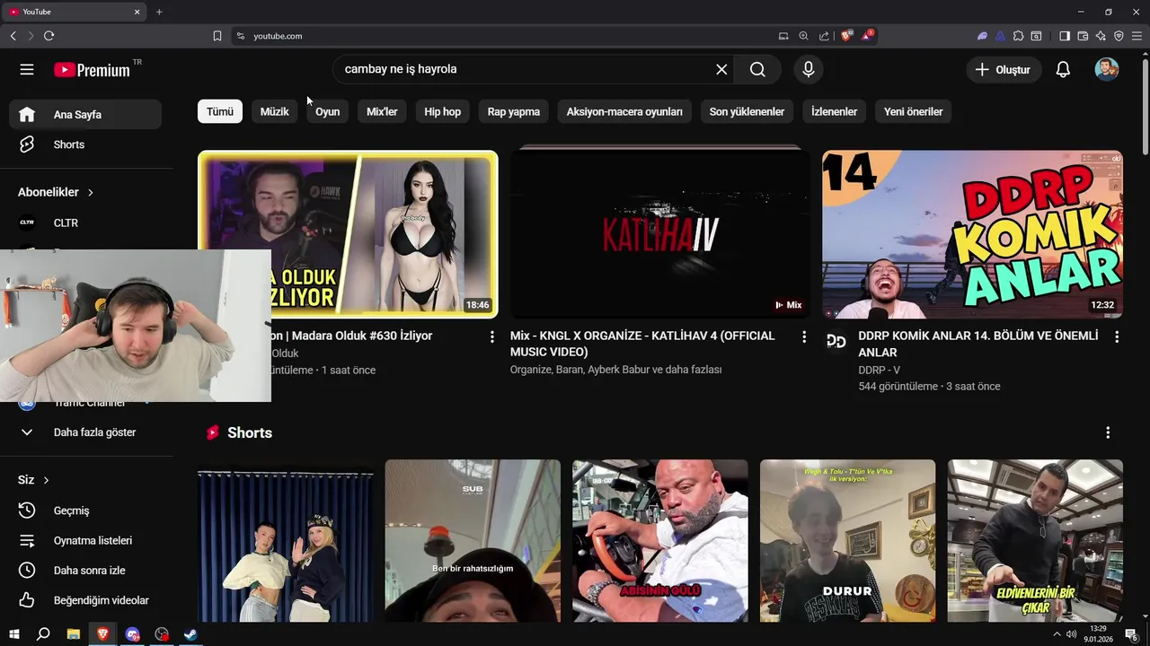Screen dimensions: 1150x646
Task: Clear the search box with the X
Action: (721, 69)
